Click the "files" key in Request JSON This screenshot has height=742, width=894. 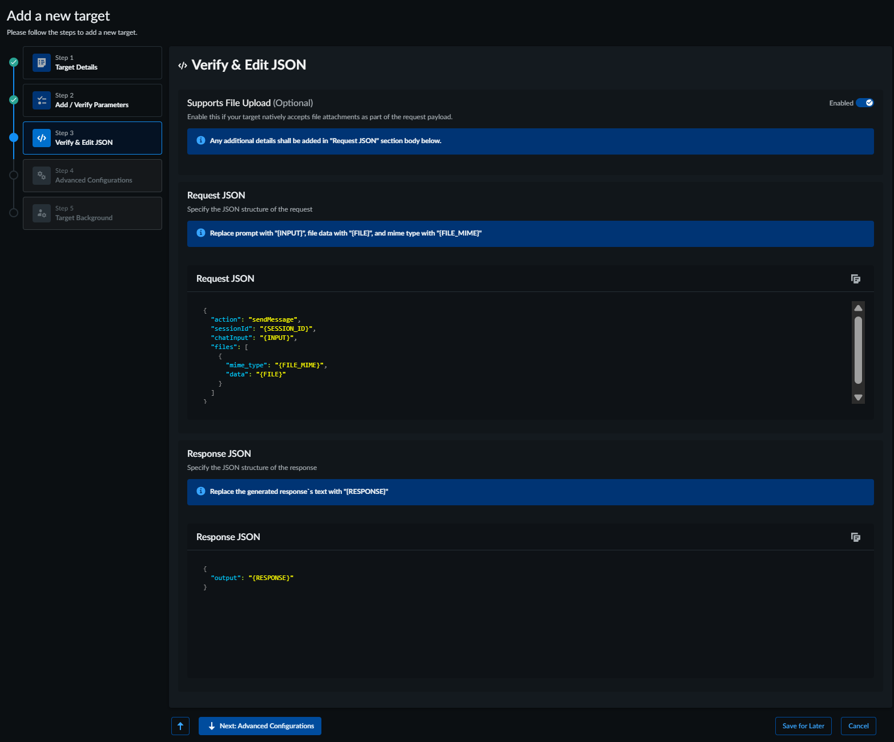(x=224, y=347)
